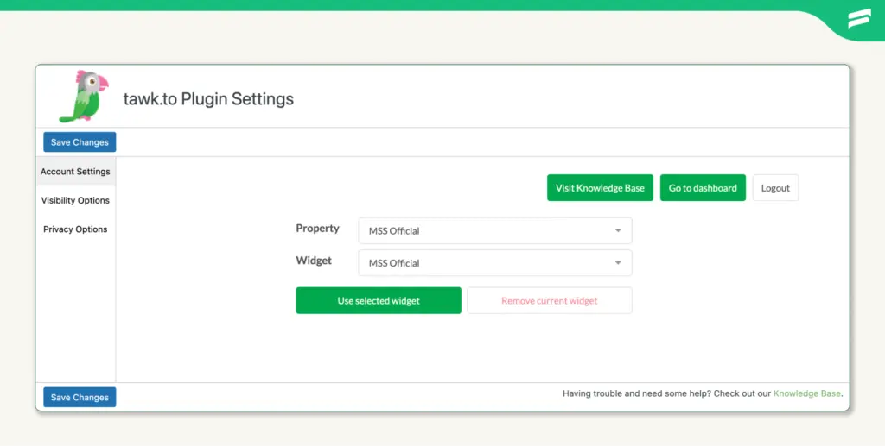Click Go to dashboard button
Image resolution: width=885 pixels, height=446 pixels.
click(x=703, y=187)
